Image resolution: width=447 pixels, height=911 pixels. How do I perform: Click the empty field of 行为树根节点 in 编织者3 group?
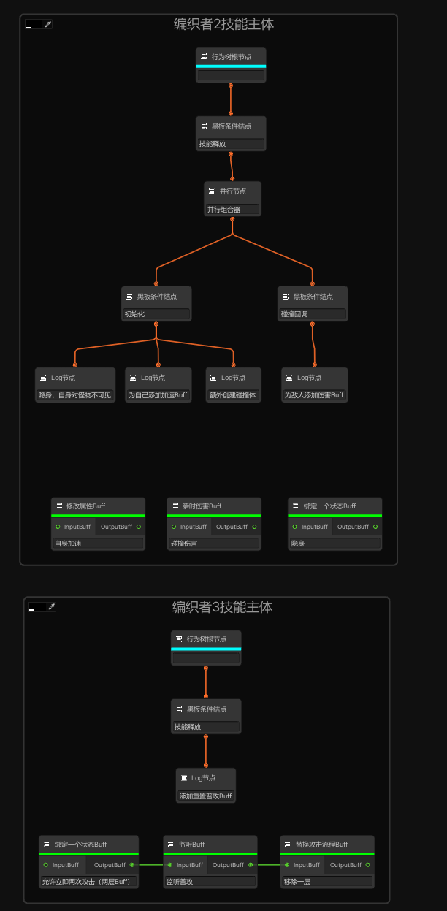(x=206, y=658)
